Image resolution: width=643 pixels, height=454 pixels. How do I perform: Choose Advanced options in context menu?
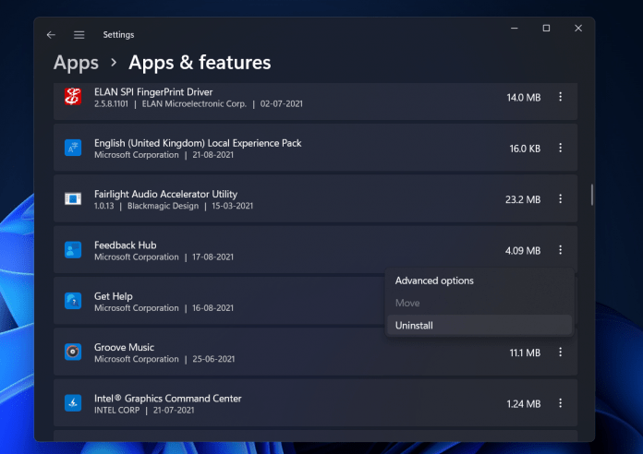click(434, 281)
